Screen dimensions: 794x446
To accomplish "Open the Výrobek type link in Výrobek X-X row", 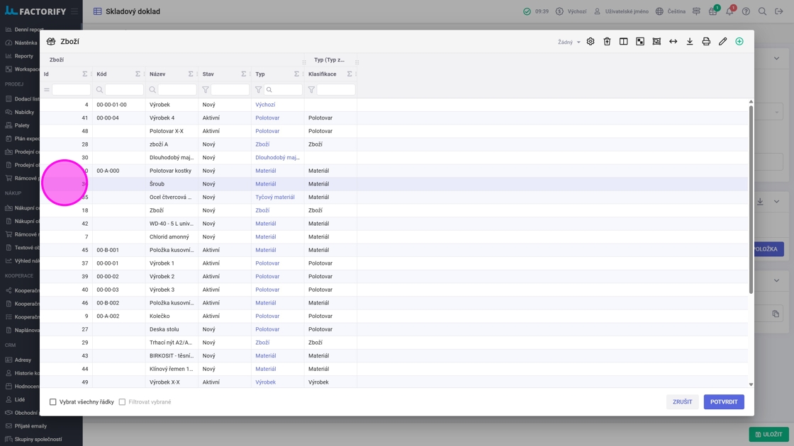I will point(265,382).
